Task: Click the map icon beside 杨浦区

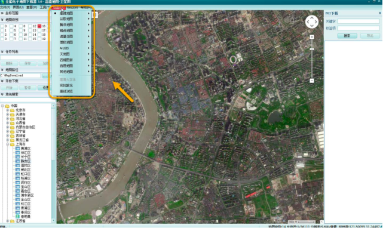Action: coord(17,178)
